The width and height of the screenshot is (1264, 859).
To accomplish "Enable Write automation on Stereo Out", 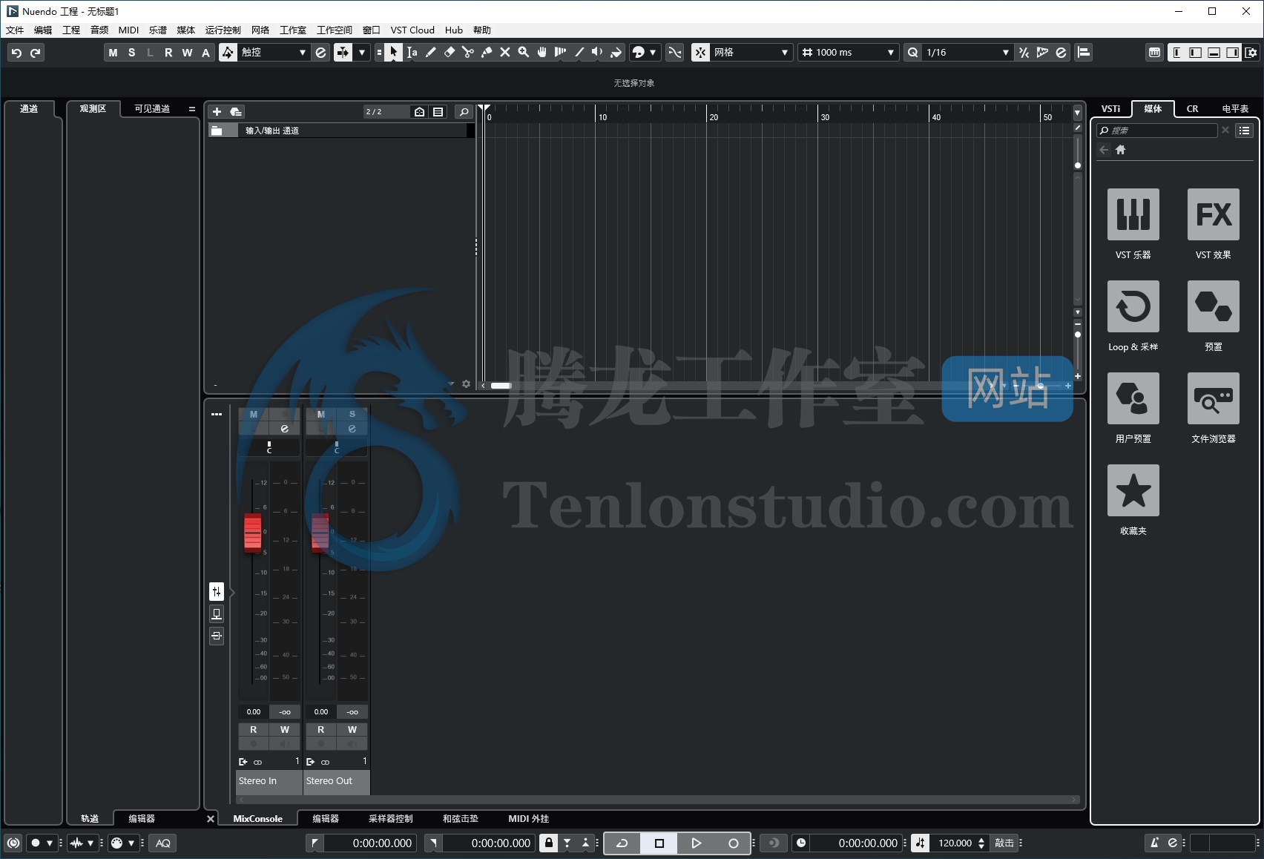I will 352,730.
